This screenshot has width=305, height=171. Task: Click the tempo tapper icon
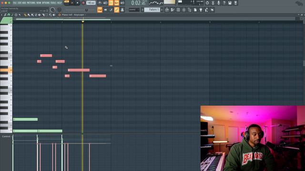pyautogui.click(x=206, y=9)
